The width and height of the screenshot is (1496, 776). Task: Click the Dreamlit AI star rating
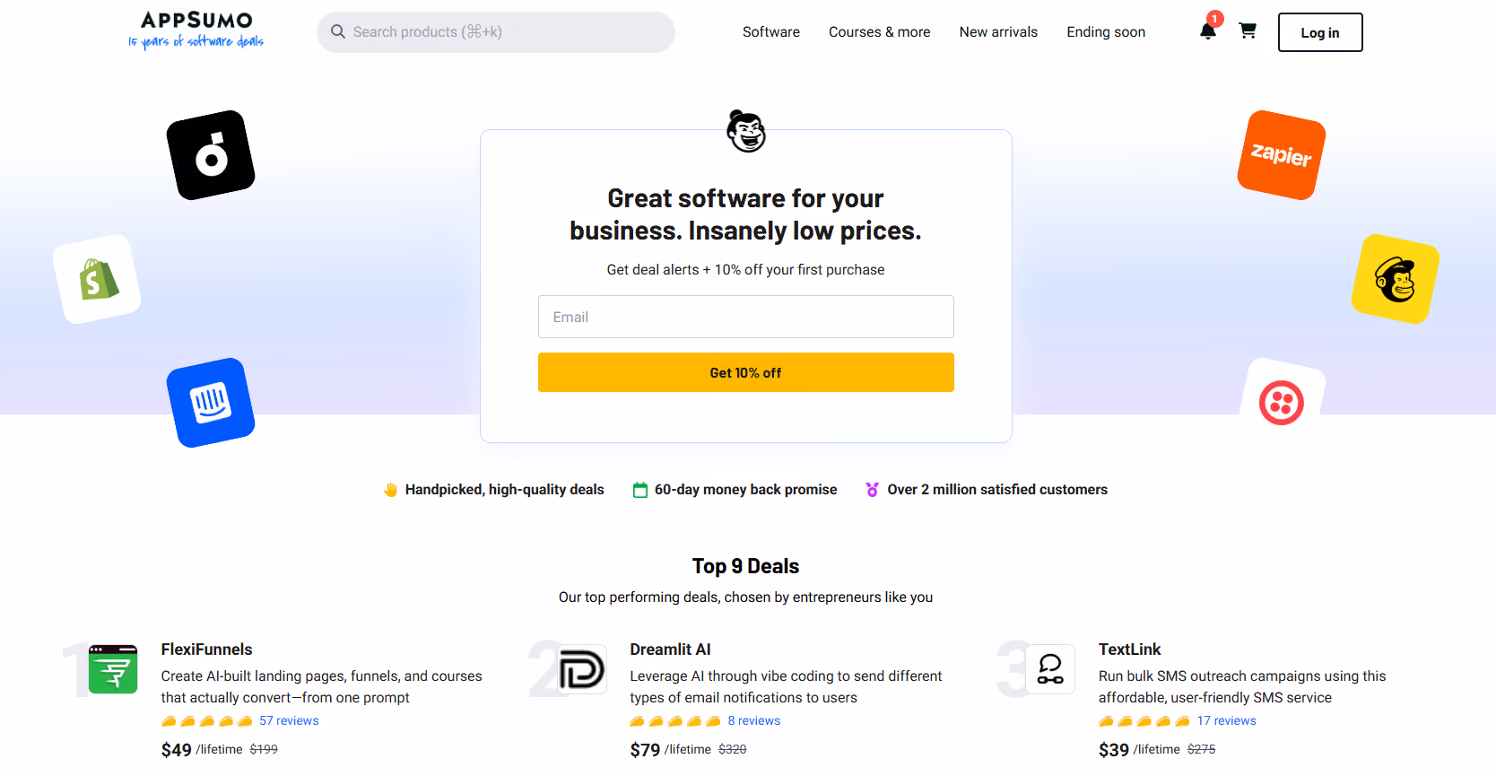coord(675,721)
